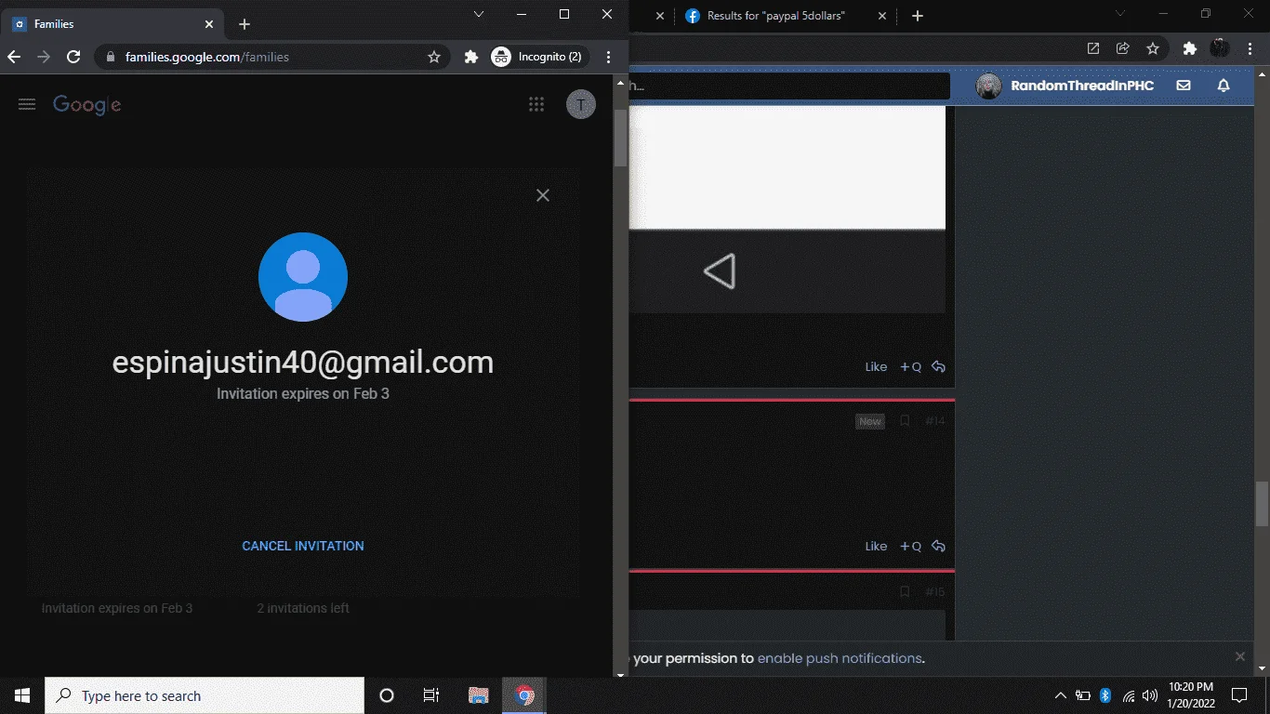
Task: Switch to the Families tab
Action: click(112, 24)
